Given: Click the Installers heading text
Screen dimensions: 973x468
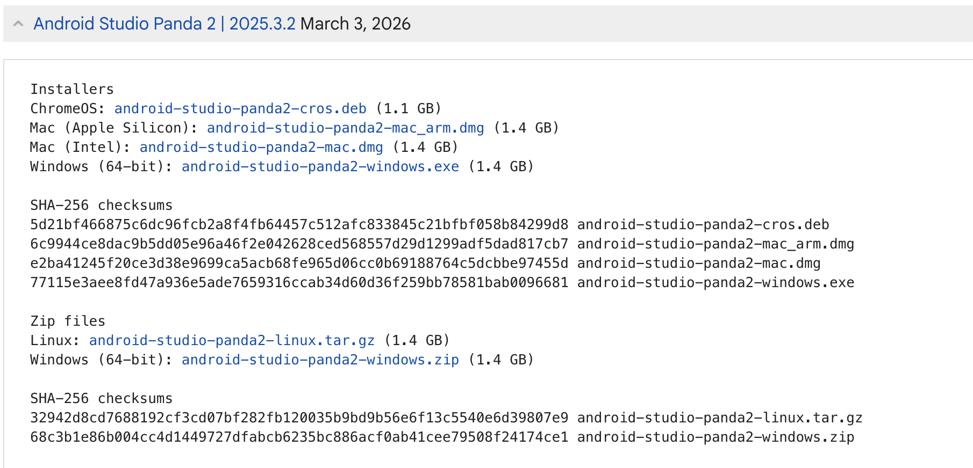Looking at the screenshot, I should pyautogui.click(x=72, y=89).
